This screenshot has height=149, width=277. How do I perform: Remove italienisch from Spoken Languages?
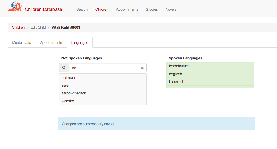tap(210, 82)
